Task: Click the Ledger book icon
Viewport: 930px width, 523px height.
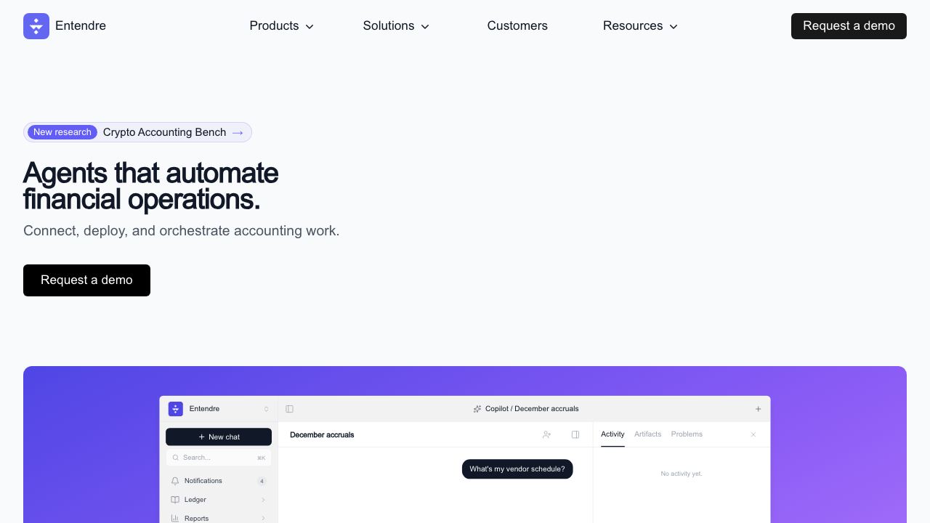Action: click(175, 500)
